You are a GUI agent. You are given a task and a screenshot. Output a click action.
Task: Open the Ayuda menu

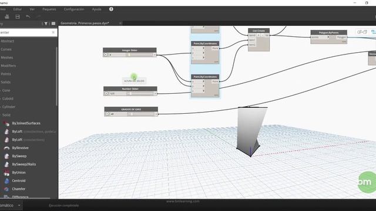click(x=96, y=9)
